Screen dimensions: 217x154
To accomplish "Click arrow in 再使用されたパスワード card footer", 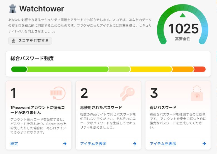I will tap(134, 144).
